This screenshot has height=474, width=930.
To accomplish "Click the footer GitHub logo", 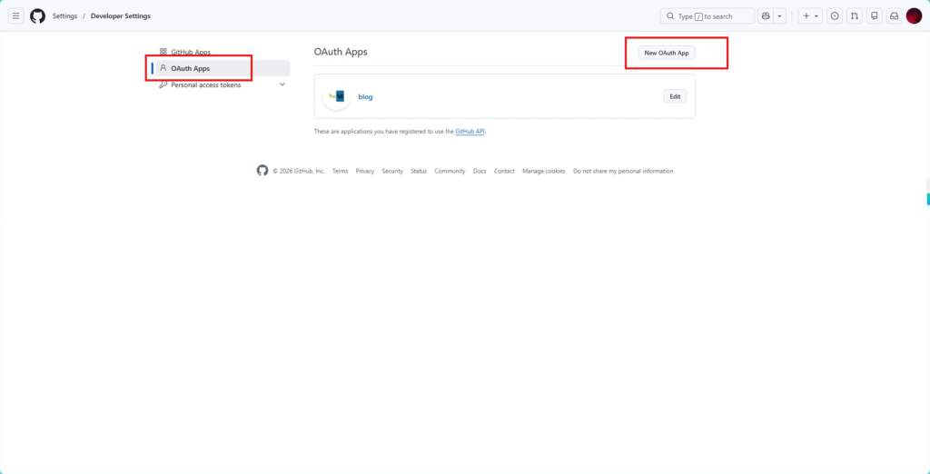I will pyautogui.click(x=262, y=171).
